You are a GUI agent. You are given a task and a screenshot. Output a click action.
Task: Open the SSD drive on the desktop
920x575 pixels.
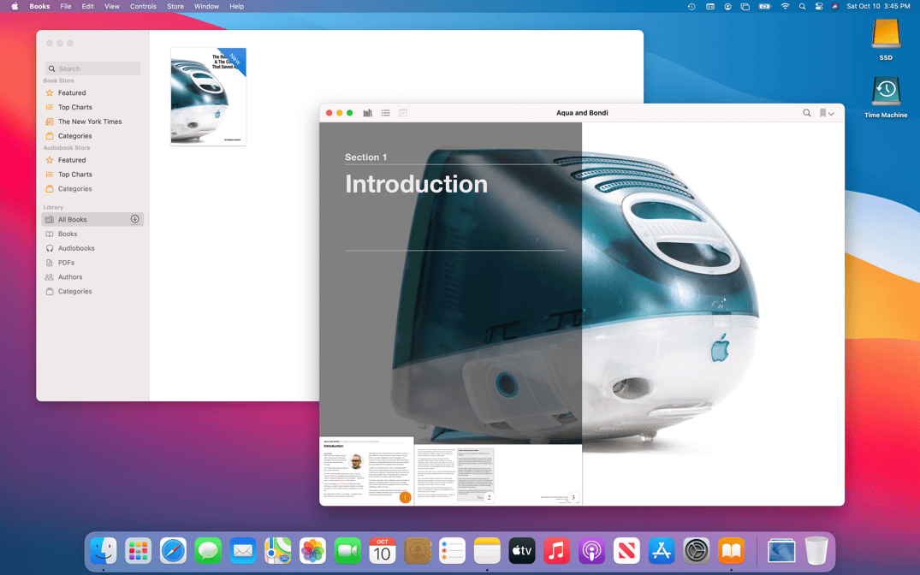pyautogui.click(x=886, y=39)
